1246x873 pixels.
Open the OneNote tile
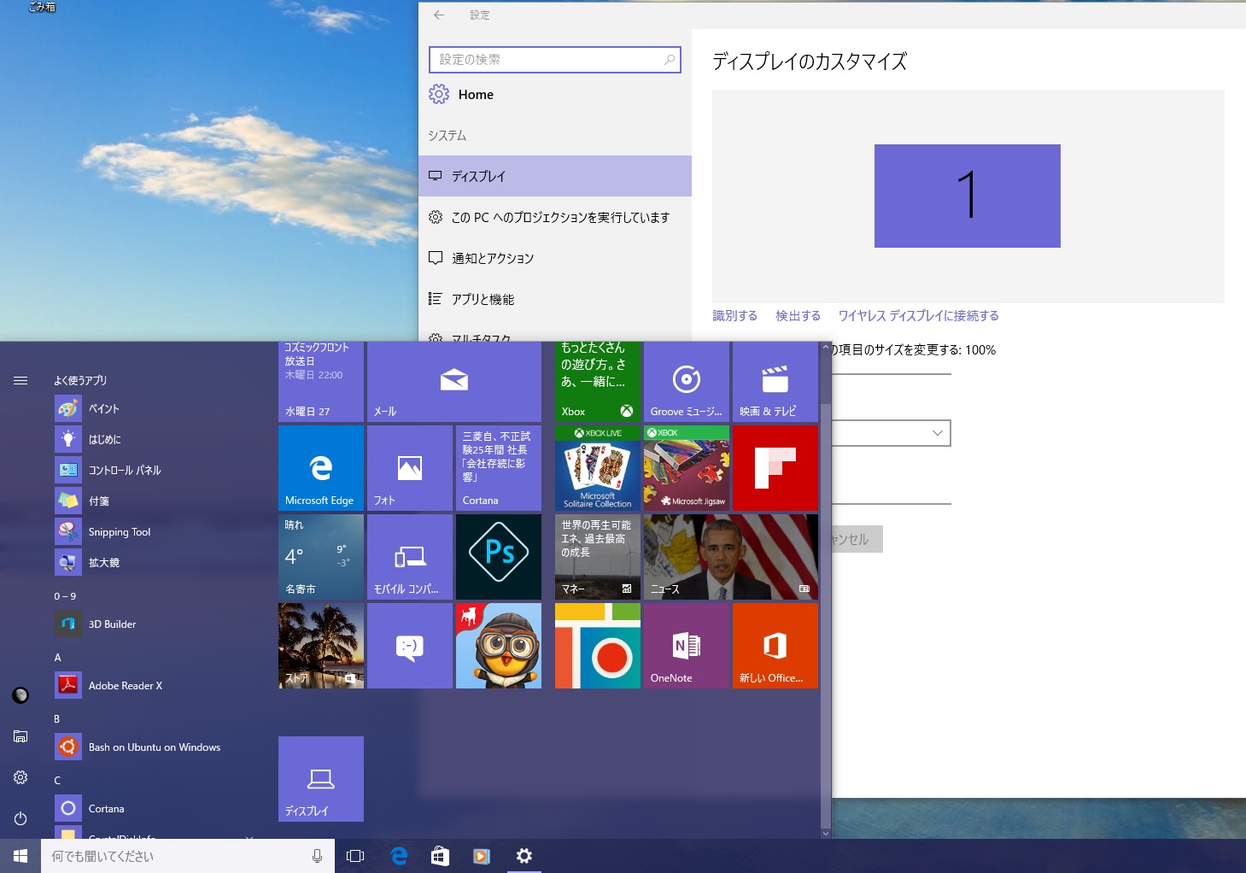click(x=687, y=646)
